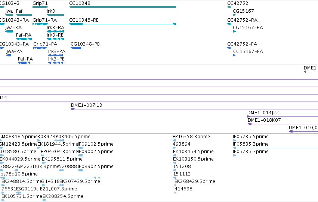Select BAC clone DME1-014J22
The height and width of the screenshot is (202, 318).
point(263,113)
